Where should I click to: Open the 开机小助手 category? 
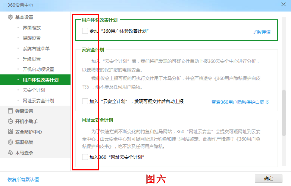point(26,121)
